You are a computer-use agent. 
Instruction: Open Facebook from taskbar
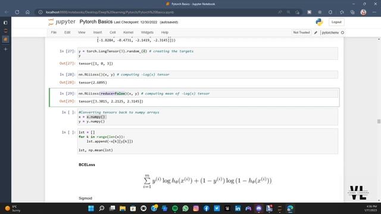pyautogui.click(x=207, y=209)
